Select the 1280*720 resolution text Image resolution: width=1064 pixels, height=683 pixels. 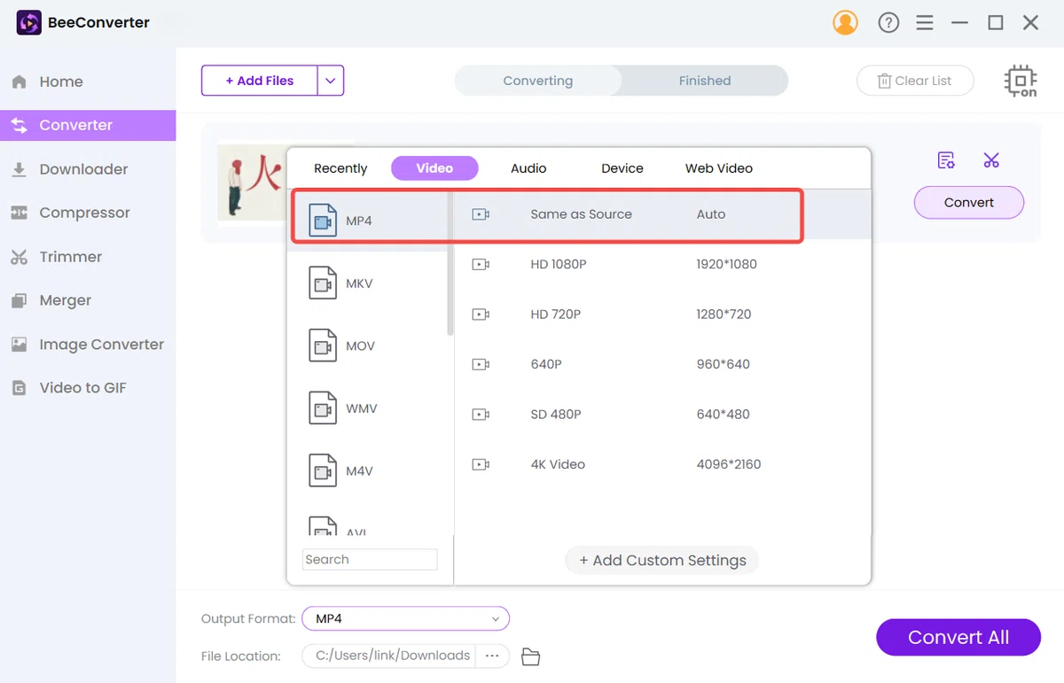point(724,314)
